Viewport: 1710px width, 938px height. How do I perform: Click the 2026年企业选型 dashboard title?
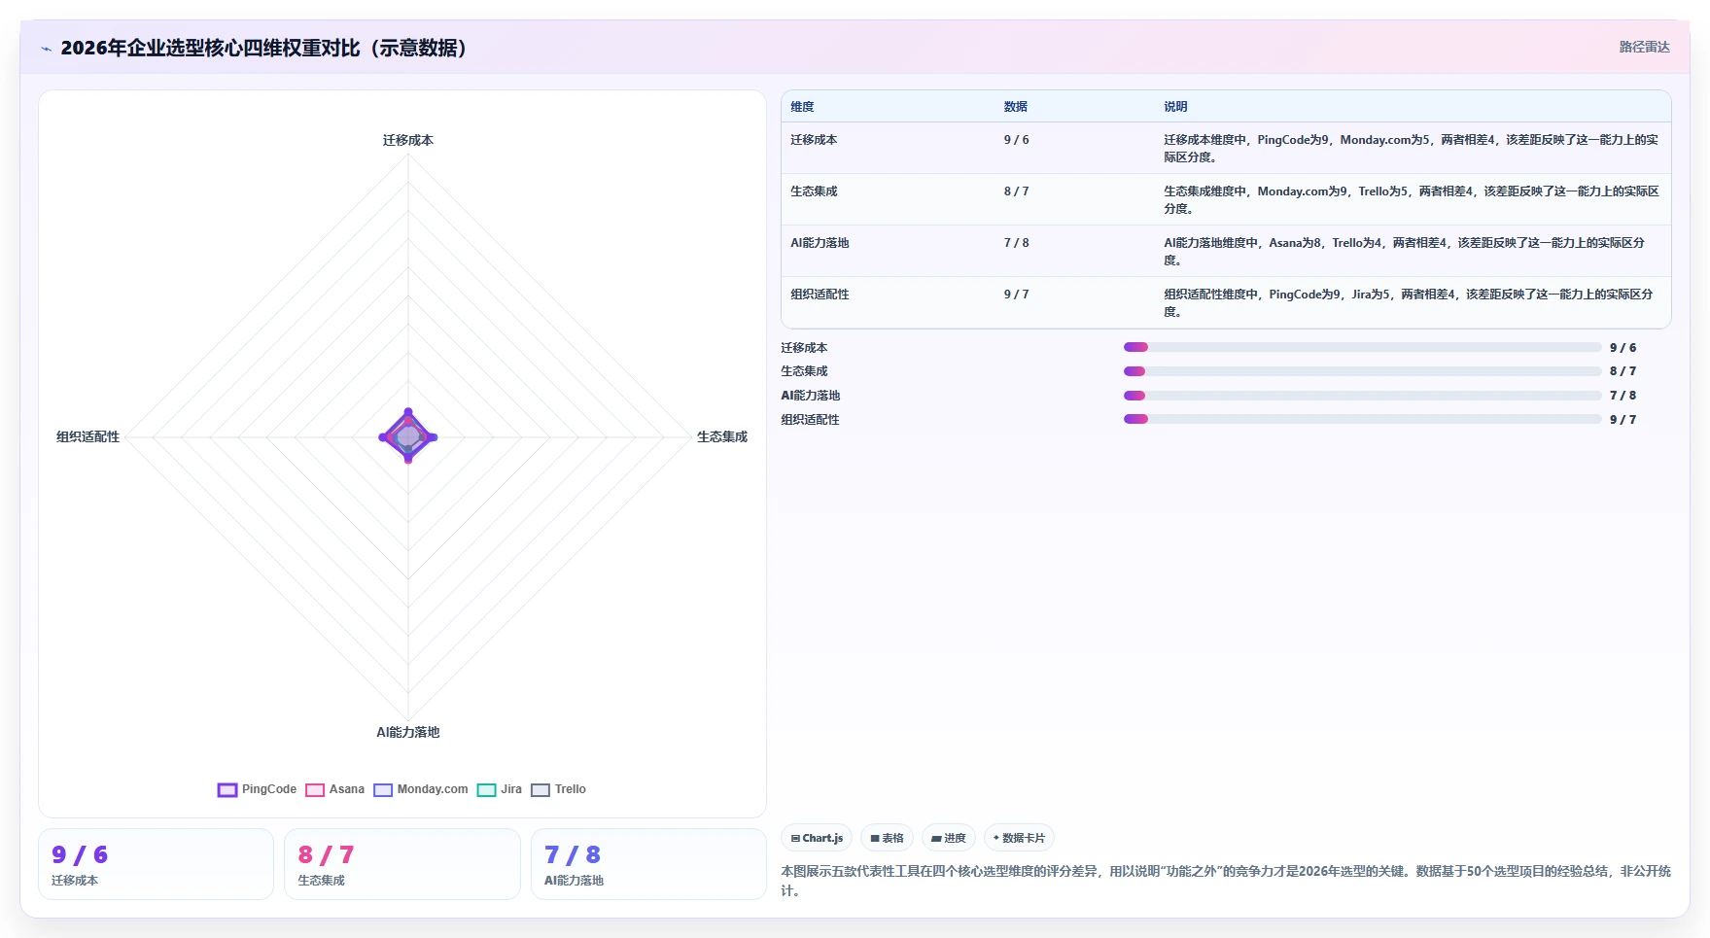coord(267,48)
